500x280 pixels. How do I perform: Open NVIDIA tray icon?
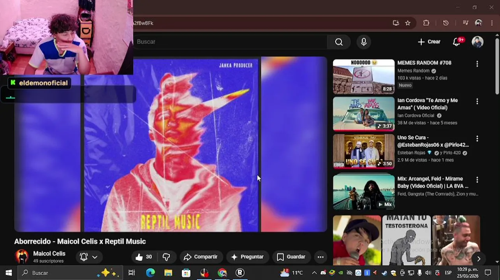[341, 273]
